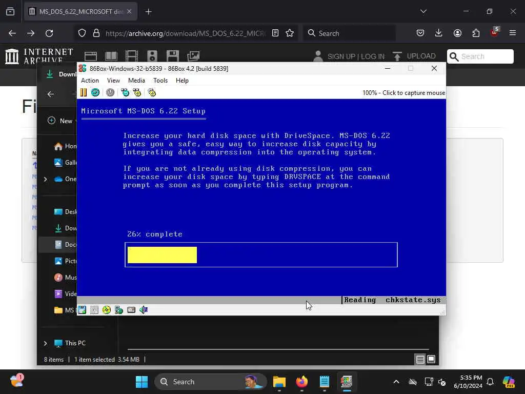Expand the OneDrive tree chevron
Screen dimensions: 525x394
46,179
